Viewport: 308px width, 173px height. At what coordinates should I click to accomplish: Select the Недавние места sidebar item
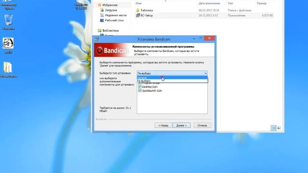[115, 15]
